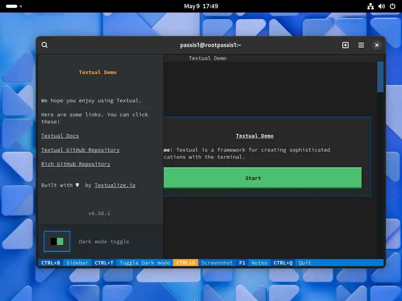This screenshot has height=301, width=402.
Task: Visit the Textualize.io link
Action: 115,185
